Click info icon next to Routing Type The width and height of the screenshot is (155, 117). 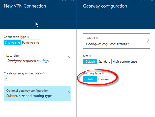tap(103, 73)
